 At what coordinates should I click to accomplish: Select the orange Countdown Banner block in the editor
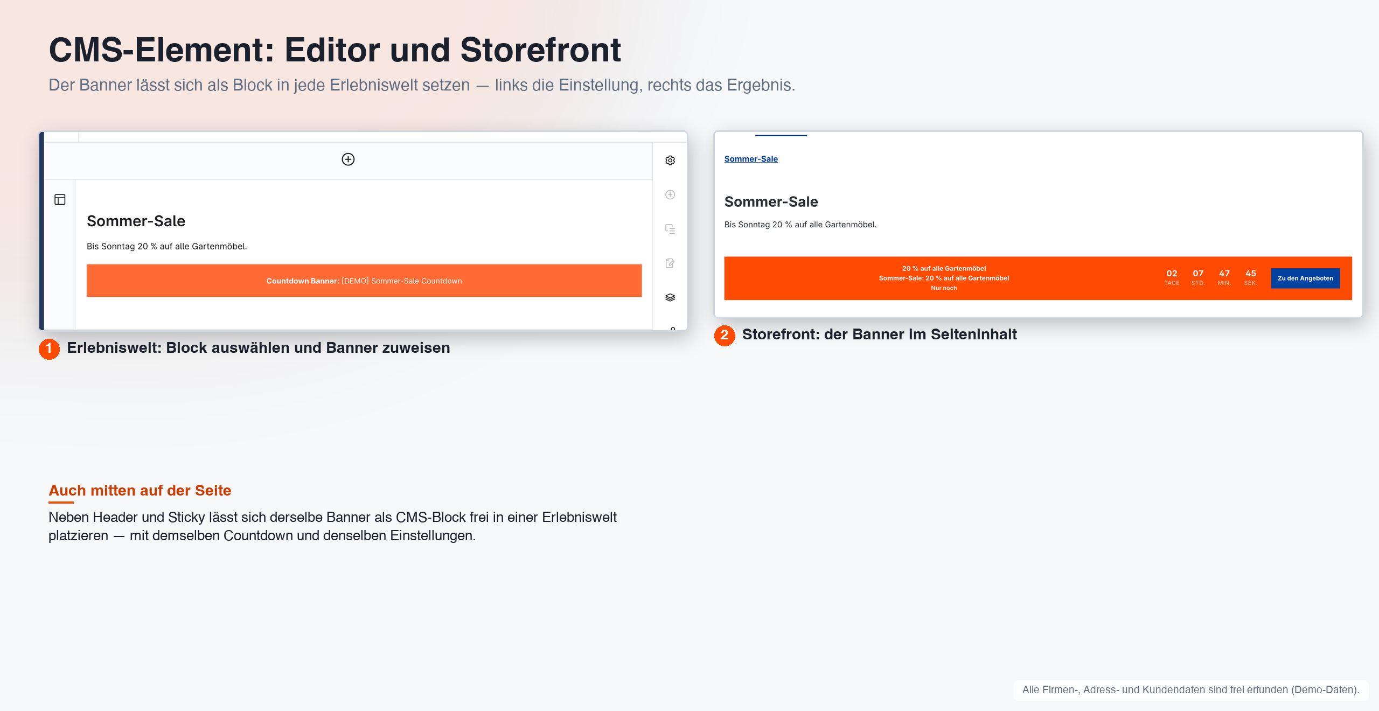(x=364, y=281)
